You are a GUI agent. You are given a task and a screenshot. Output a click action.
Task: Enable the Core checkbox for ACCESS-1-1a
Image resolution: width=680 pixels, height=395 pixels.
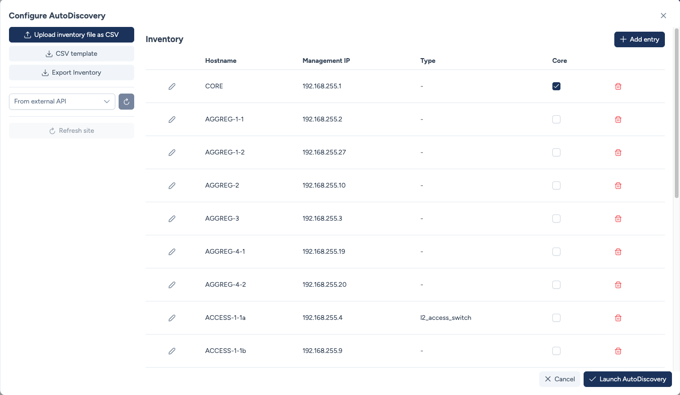click(556, 318)
